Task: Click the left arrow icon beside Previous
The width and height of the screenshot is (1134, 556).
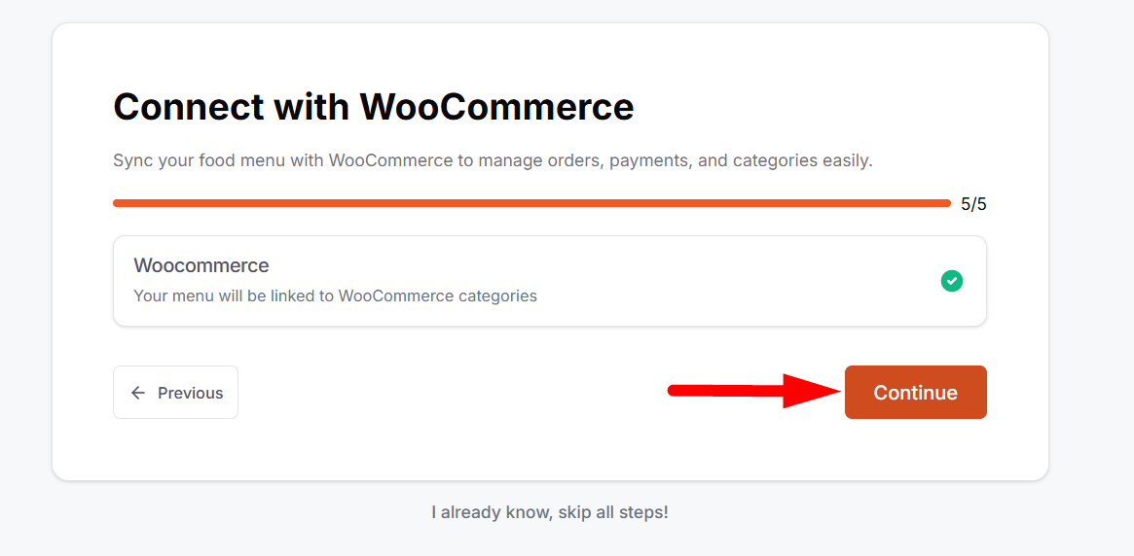Action: [138, 393]
